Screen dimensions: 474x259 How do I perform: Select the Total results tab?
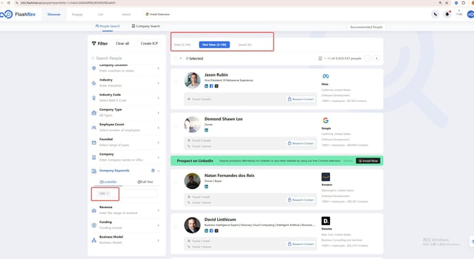(183, 45)
